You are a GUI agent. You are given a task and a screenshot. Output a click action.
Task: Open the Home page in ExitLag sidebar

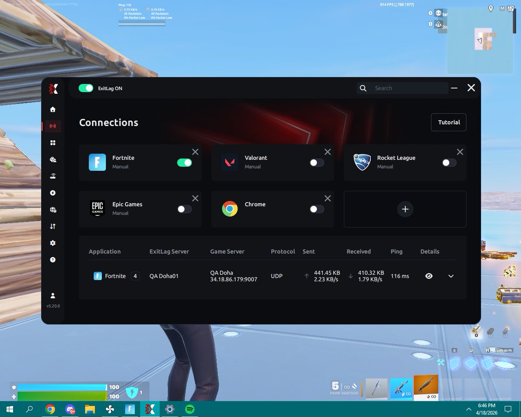tap(53, 109)
